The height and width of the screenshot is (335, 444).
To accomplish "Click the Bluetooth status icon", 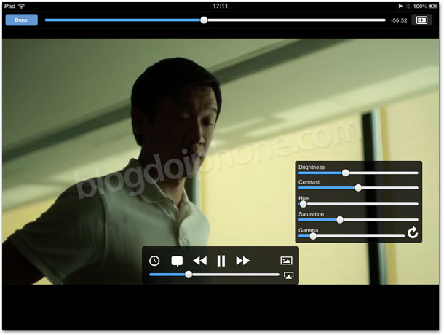I will (x=408, y=6).
